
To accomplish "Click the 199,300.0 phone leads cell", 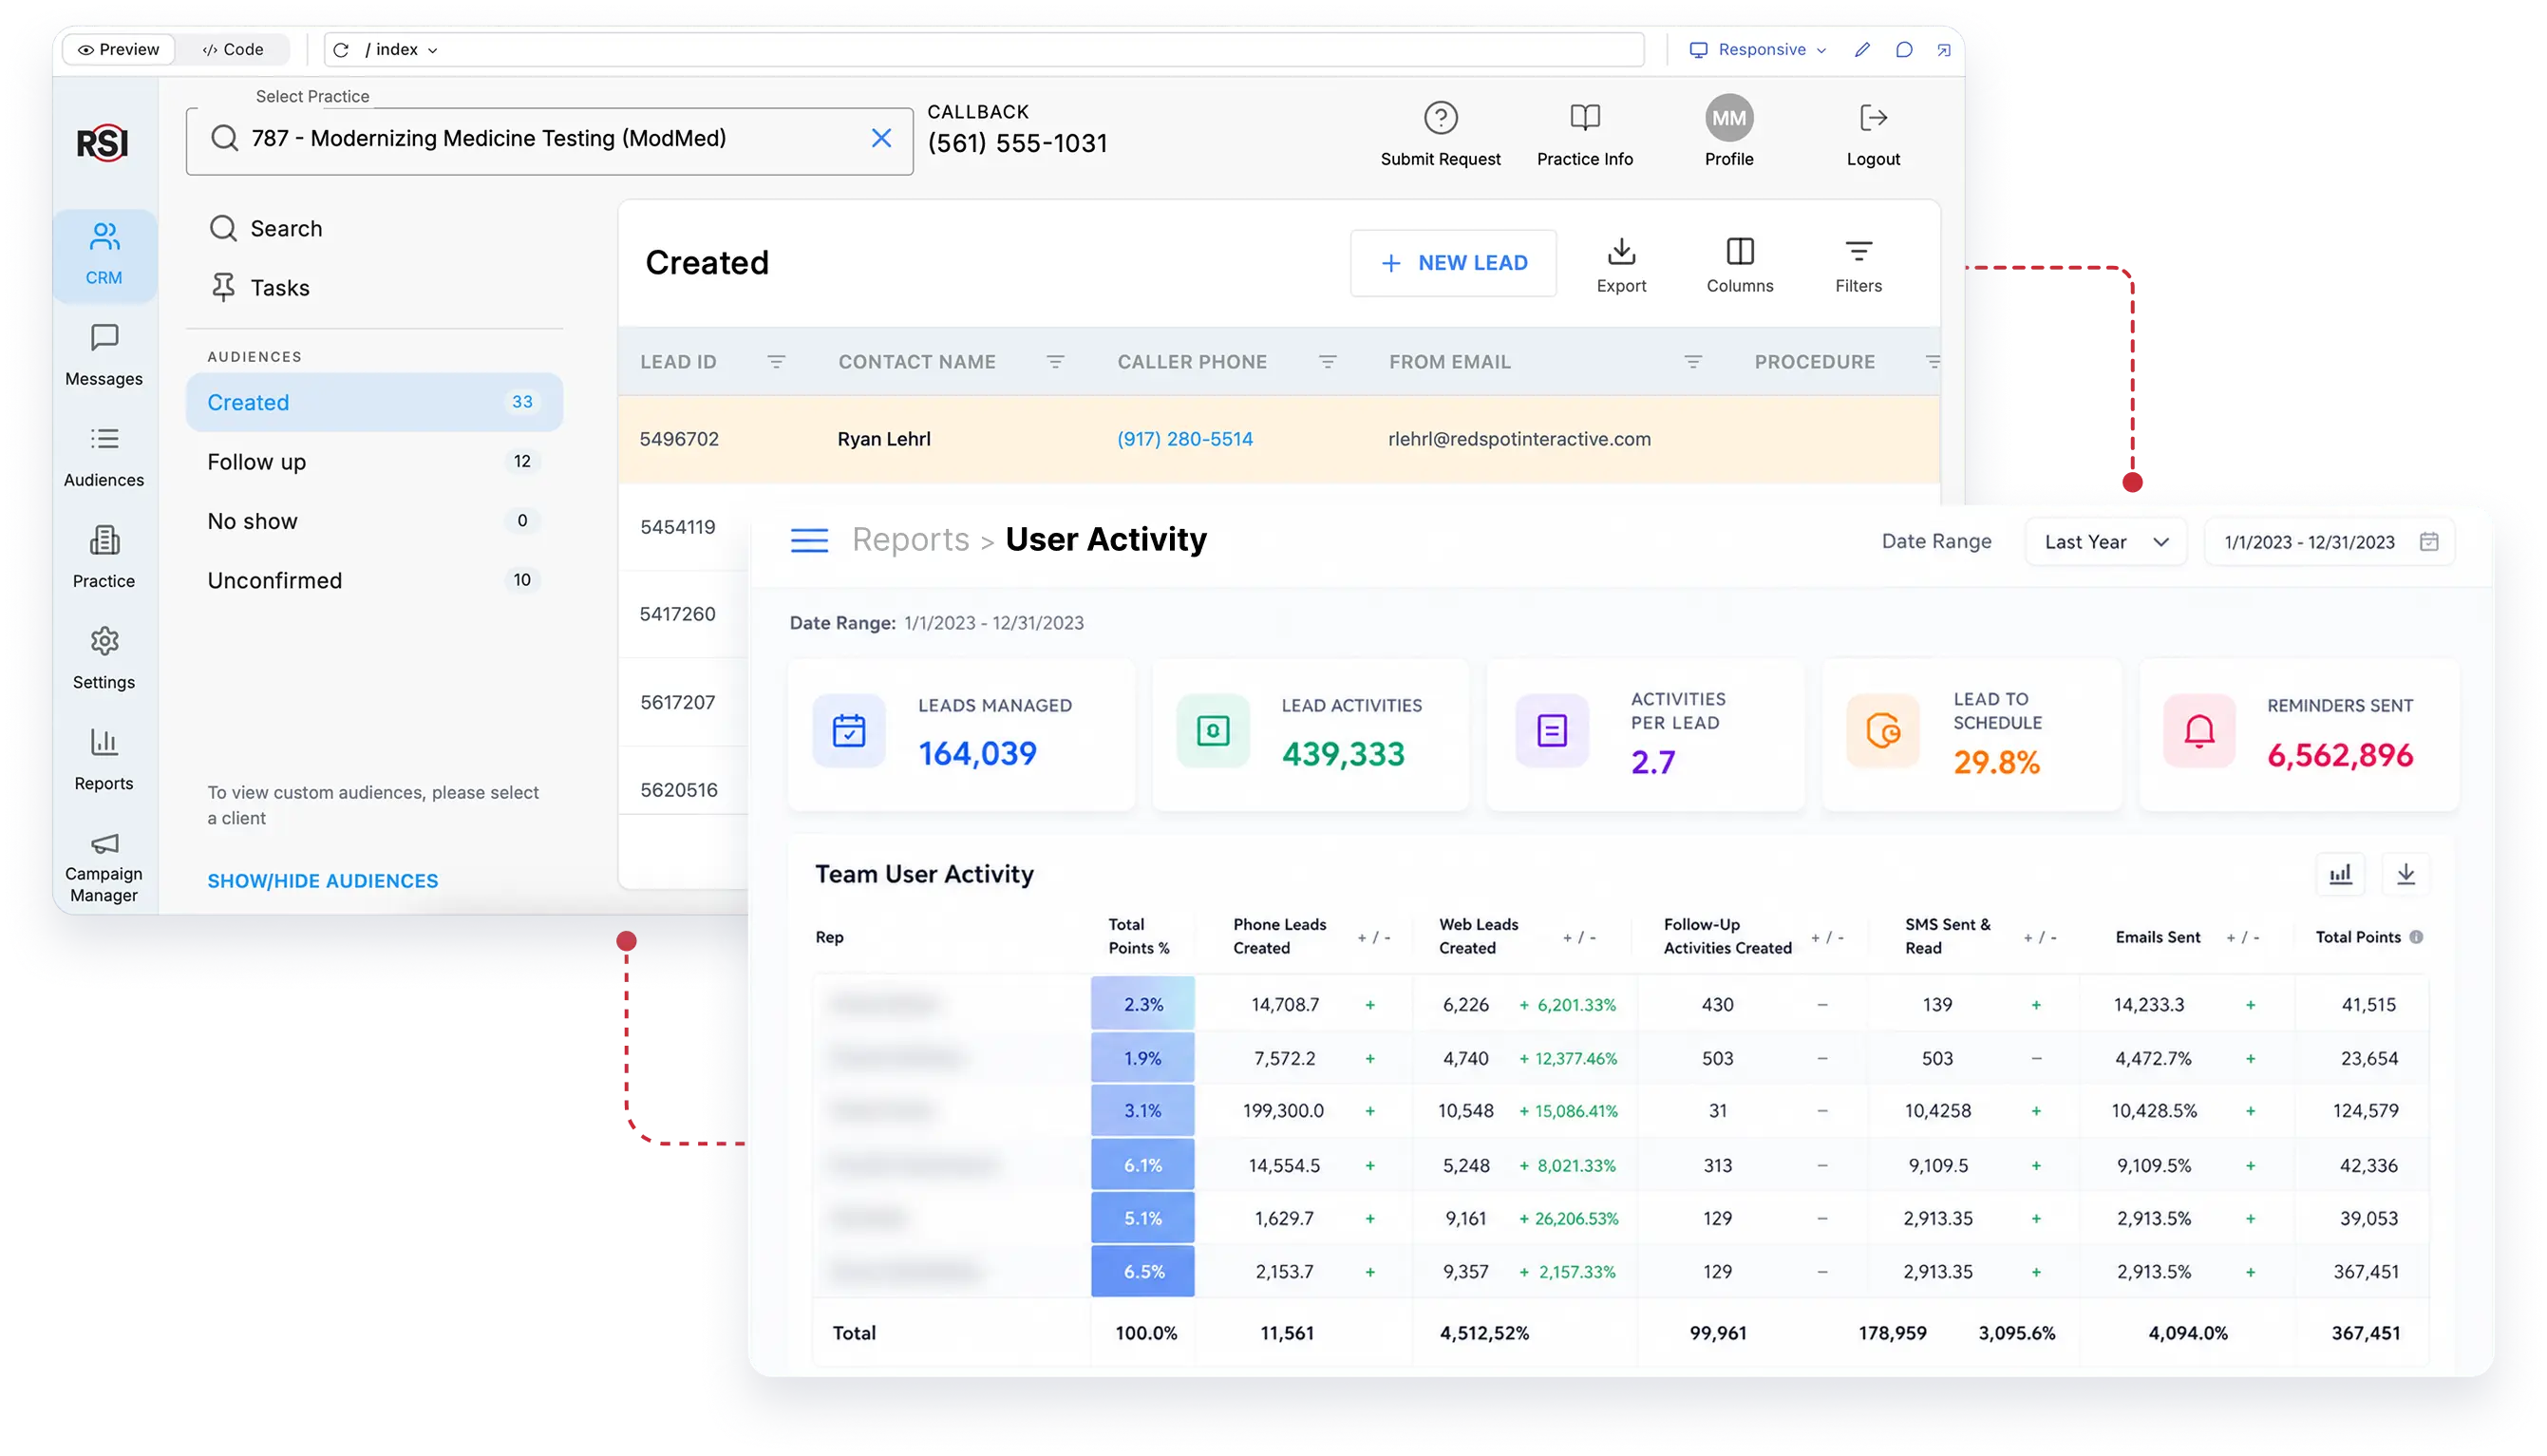I will pos(1282,1111).
